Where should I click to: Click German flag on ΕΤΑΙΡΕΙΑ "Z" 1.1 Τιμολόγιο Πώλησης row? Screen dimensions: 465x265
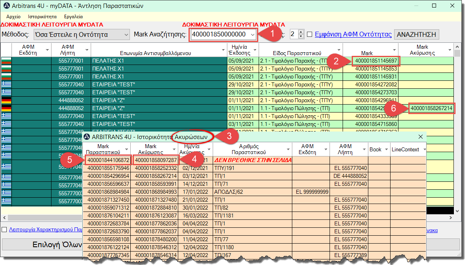click(x=6, y=108)
